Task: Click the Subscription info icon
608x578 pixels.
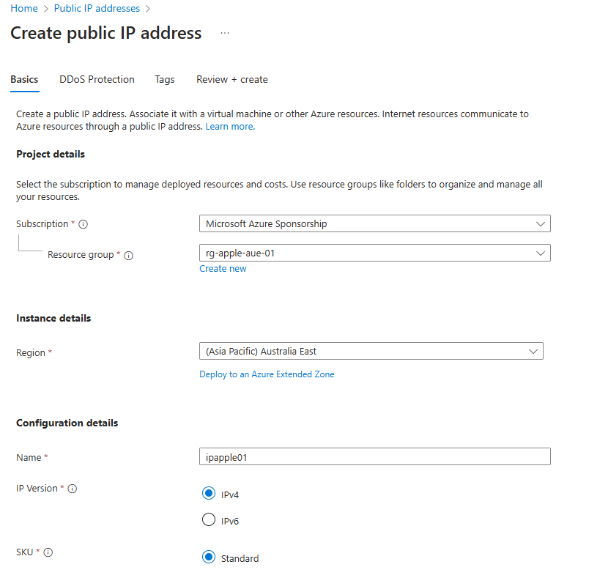Action: point(83,224)
